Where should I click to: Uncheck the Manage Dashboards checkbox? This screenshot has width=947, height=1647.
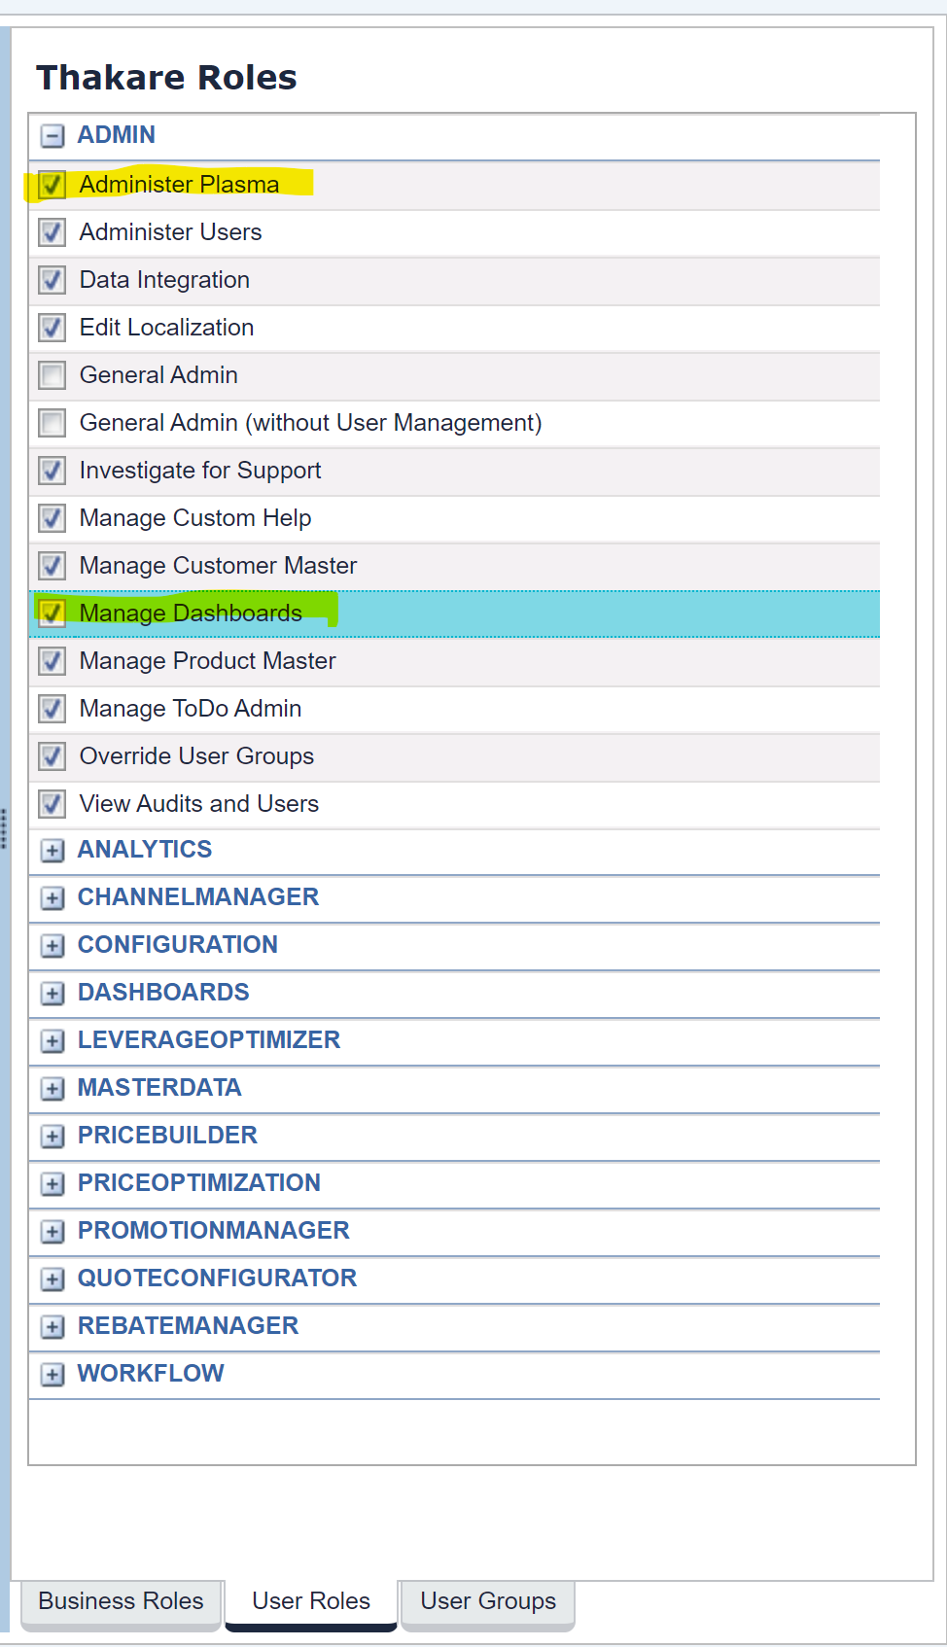(53, 613)
